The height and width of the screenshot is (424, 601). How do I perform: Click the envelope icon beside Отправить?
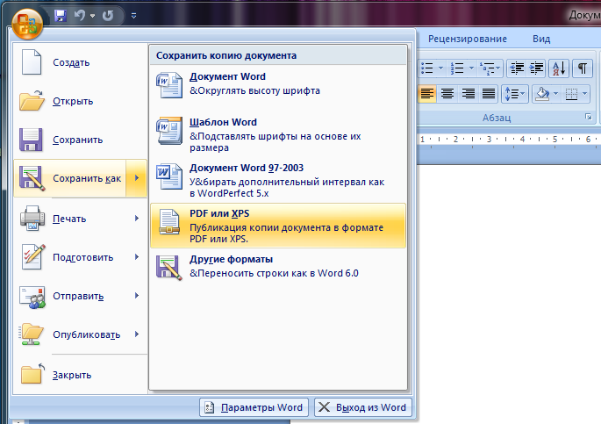[x=32, y=297]
